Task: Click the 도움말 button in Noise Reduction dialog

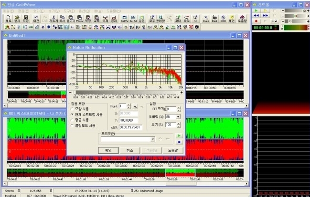Action: tap(173, 150)
